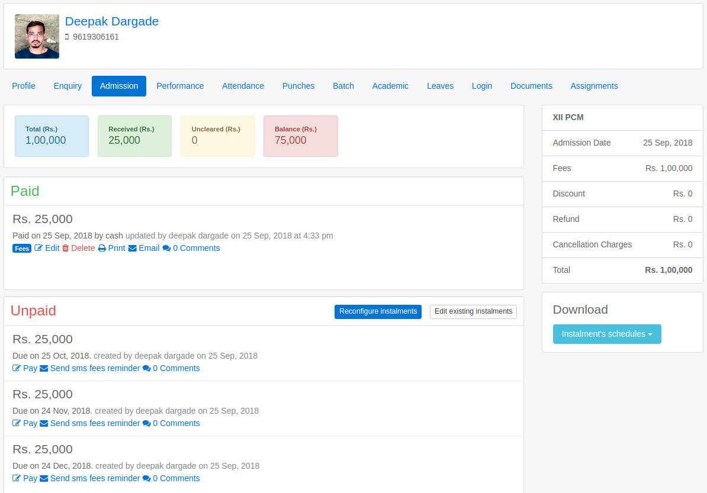
Task: Click the Deepak Dargade profile photo
Action: 37,36
